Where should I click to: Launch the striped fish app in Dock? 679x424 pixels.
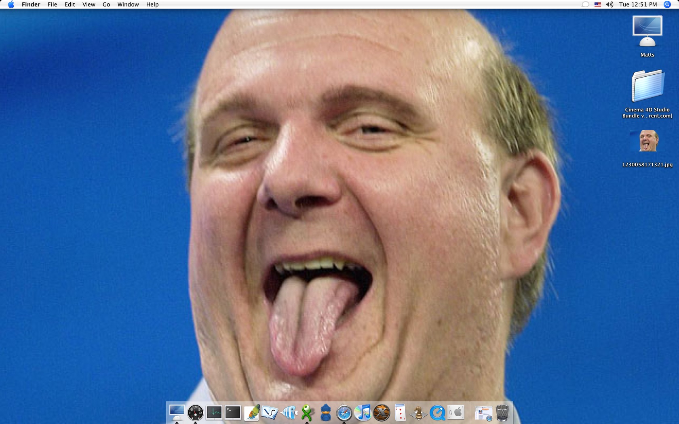click(x=289, y=413)
